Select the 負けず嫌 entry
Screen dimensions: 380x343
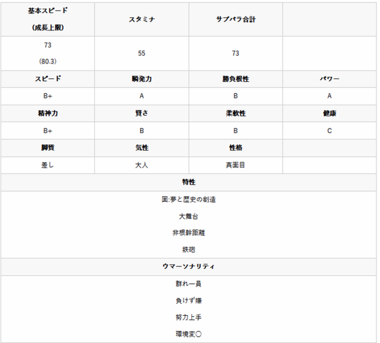point(189,301)
